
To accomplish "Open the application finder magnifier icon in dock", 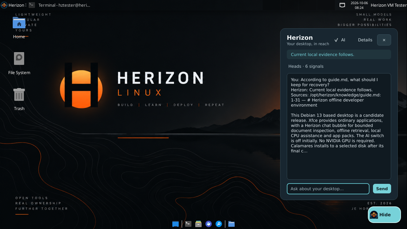I will pyautogui.click(x=219, y=224).
